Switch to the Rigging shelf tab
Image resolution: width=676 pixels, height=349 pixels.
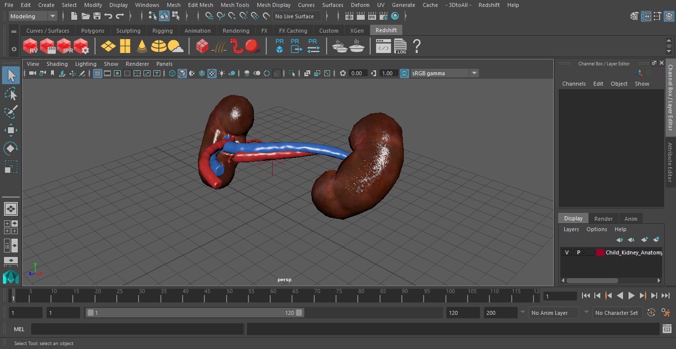tap(162, 31)
